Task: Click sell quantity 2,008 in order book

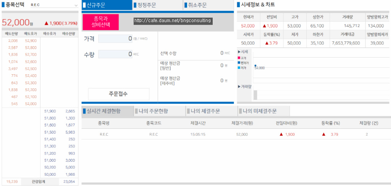Action: pyautogui.click(x=13, y=40)
